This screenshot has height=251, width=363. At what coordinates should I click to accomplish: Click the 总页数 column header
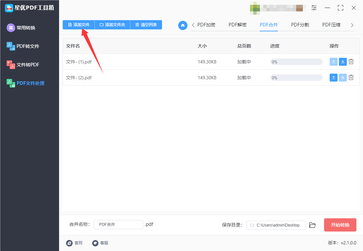pos(244,46)
